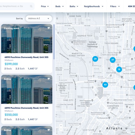Click the $550,000 price text

point(11,115)
